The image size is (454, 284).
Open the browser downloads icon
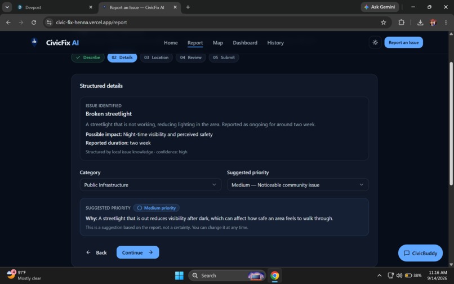[420, 23]
